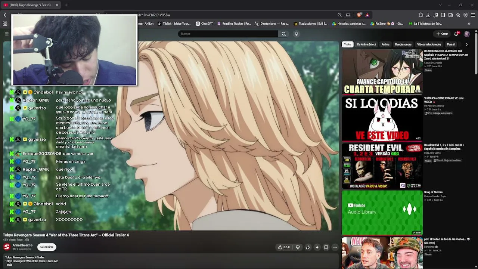This screenshot has height=269, width=478.
Task: Open more actions three-dot menu under video
Action: 335,247
